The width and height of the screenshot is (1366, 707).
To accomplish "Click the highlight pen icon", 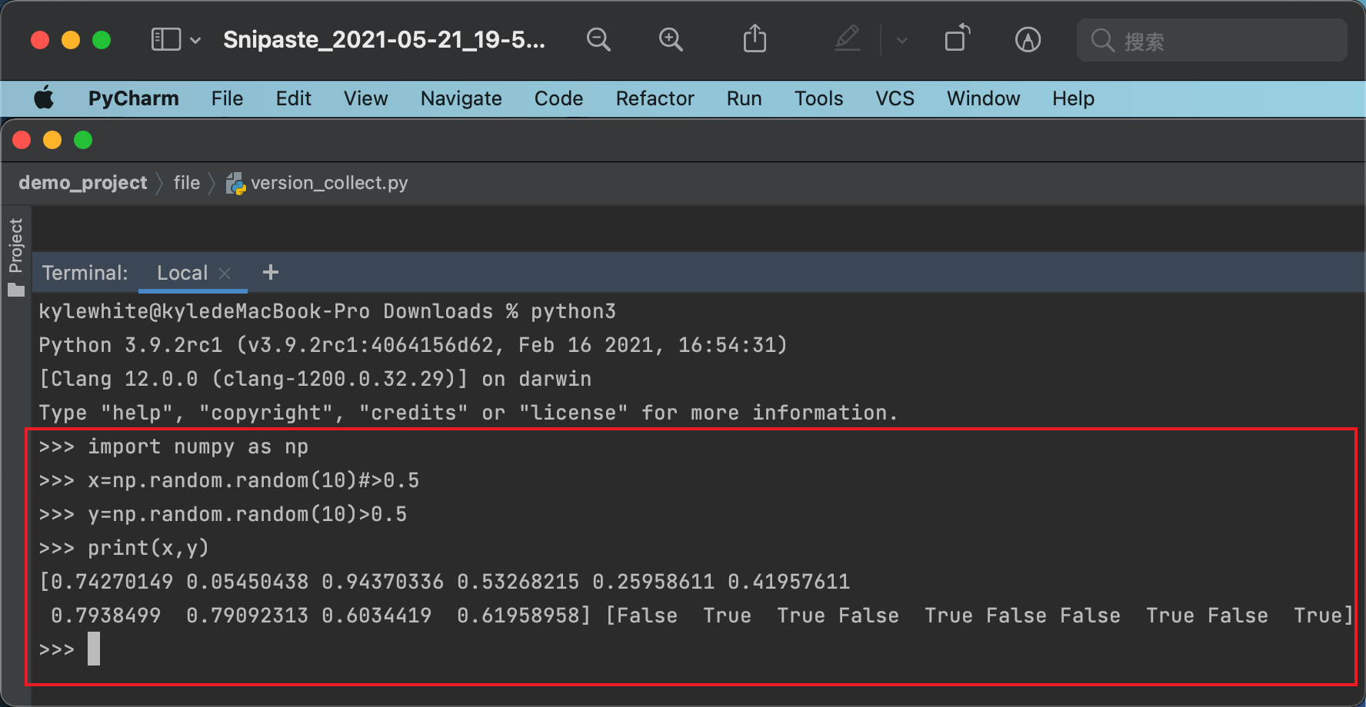I will tap(848, 38).
